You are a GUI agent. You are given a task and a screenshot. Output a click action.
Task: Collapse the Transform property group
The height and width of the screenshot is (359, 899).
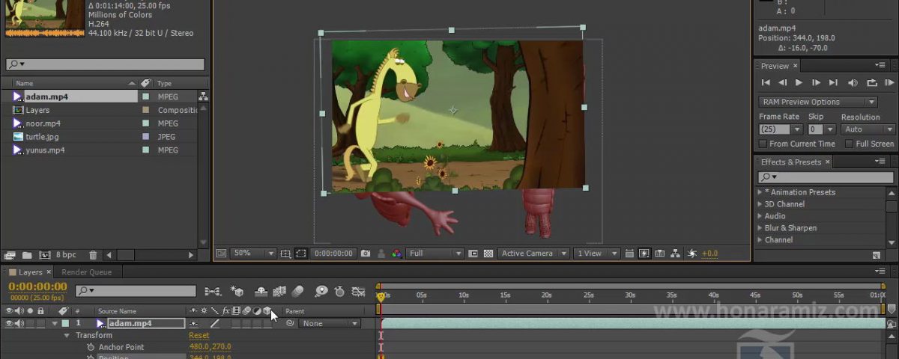pyautogui.click(x=67, y=336)
